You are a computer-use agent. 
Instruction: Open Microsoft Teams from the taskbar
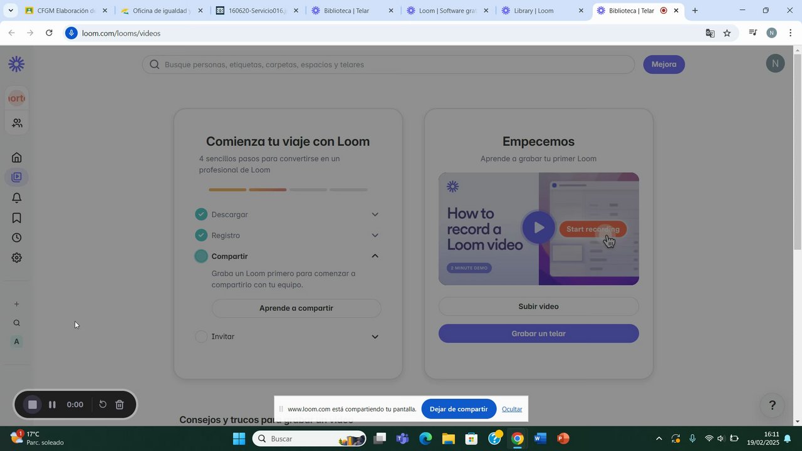point(402,438)
